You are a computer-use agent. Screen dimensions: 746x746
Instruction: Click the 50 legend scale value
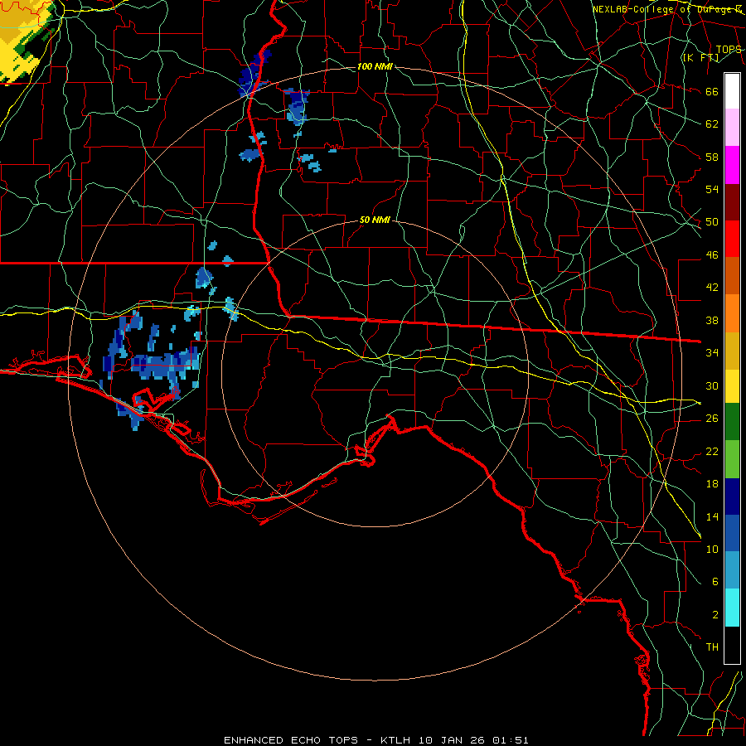pyautogui.click(x=712, y=222)
